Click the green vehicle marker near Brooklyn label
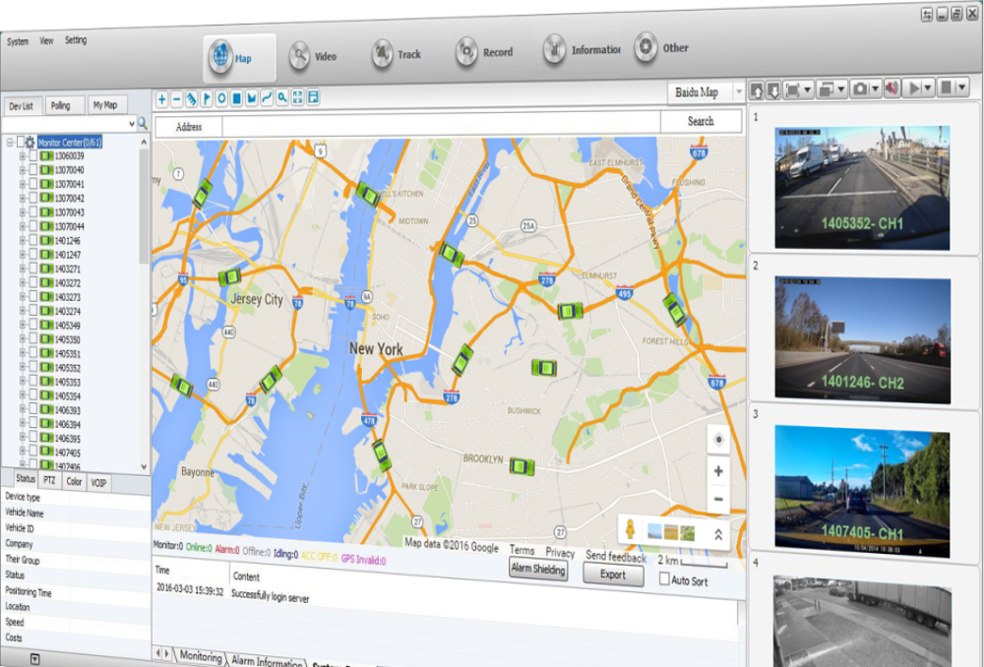This screenshot has height=667, width=984. point(522,466)
